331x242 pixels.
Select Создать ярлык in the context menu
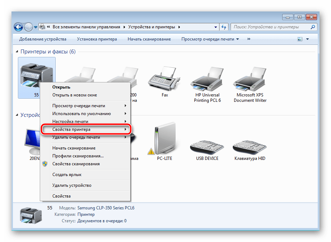[x=67, y=175]
